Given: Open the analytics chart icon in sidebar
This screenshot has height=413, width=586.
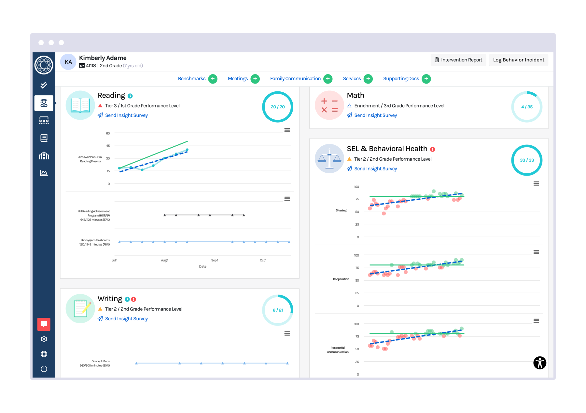Looking at the screenshot, I should [44, 173].
